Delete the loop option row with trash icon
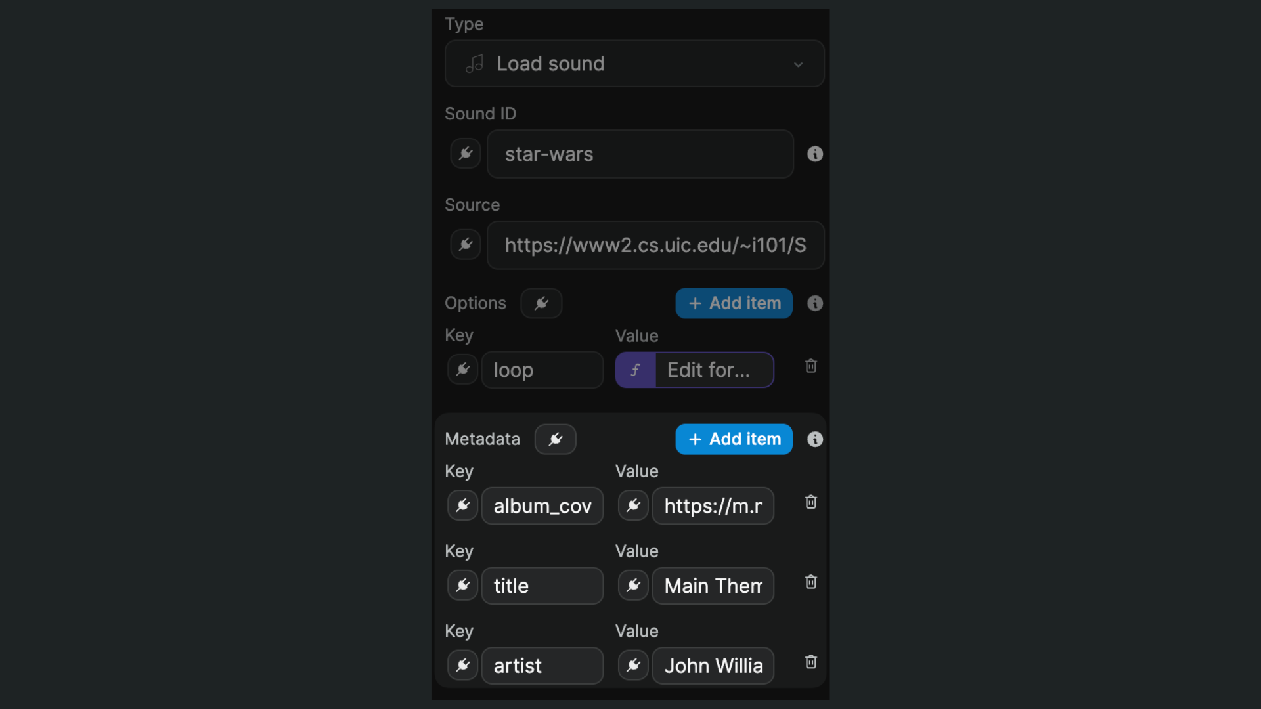The height and width of the screenshot is (709, 1261). [x=810, y=366]
